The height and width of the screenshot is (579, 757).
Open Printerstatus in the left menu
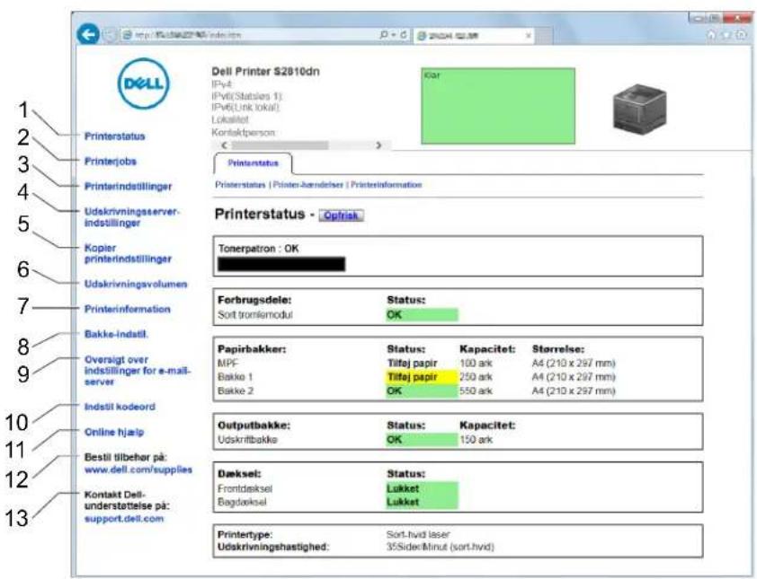pyautogui.click(x=115, y=136)
